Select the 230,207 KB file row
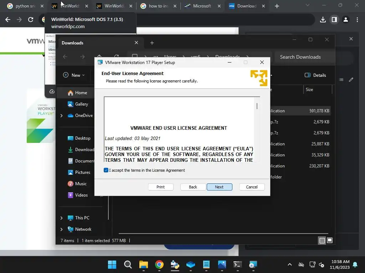 [300, 166]
